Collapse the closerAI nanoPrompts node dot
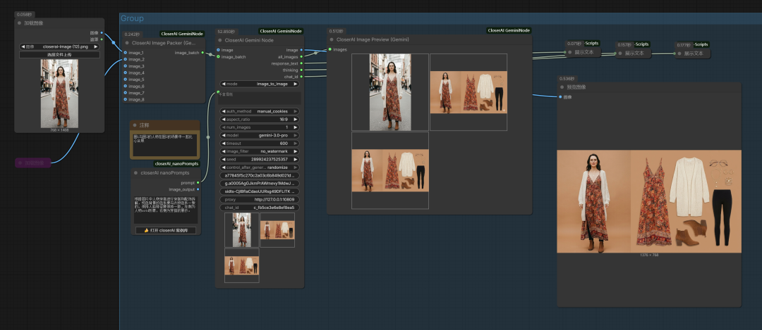The width and height of the screenshot is (762, 330). click(x=136, y=172)
